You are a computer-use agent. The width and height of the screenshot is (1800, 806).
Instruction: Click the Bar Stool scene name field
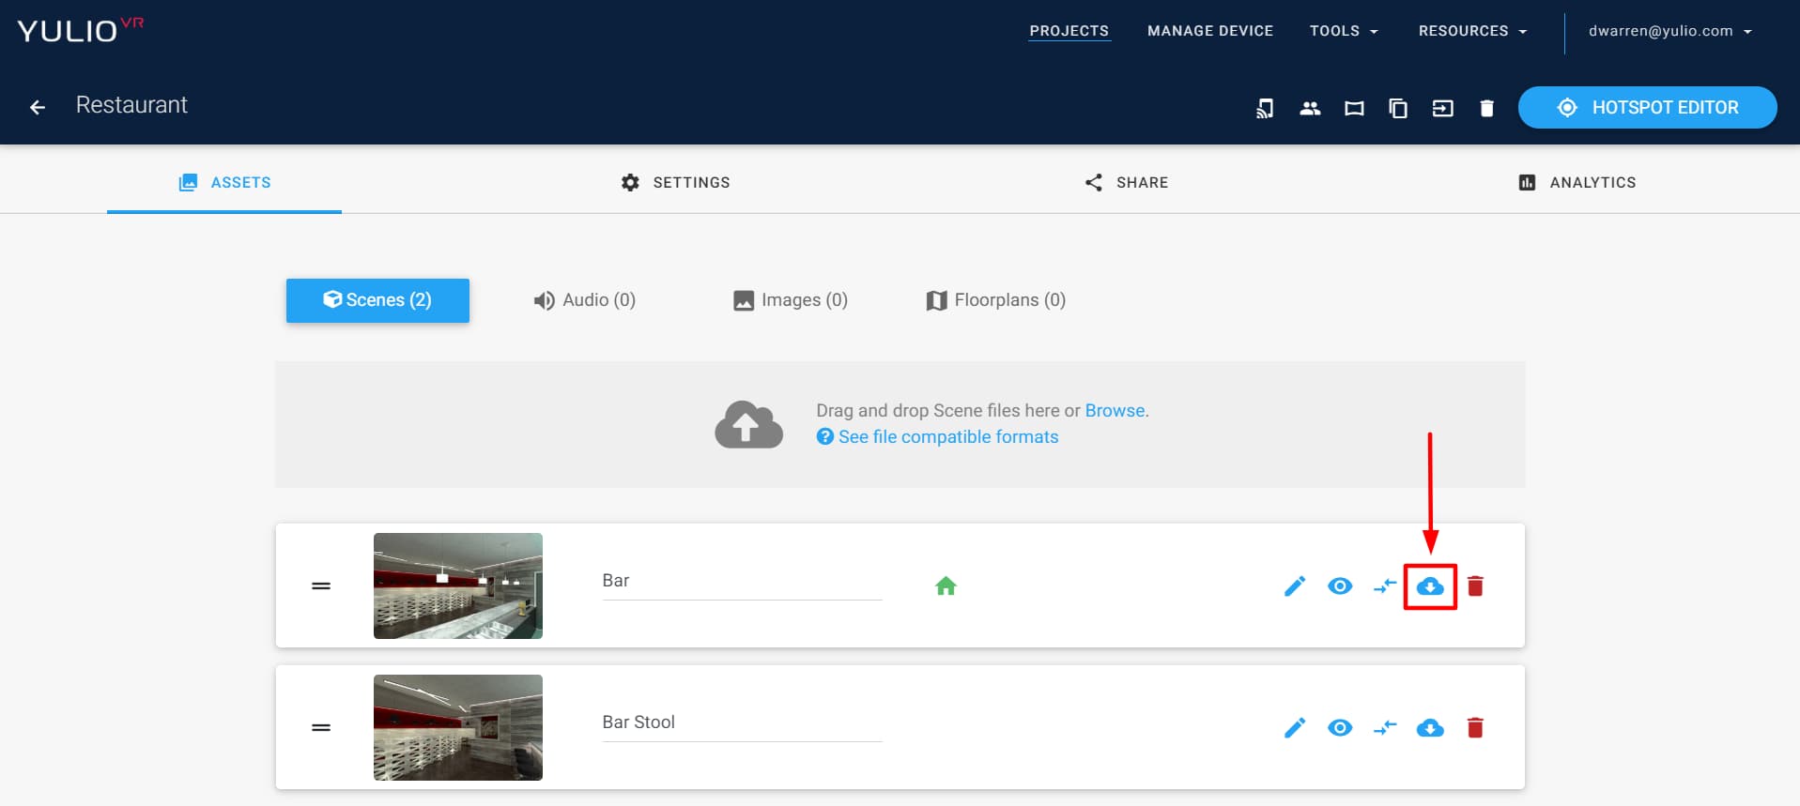point(742,722)
